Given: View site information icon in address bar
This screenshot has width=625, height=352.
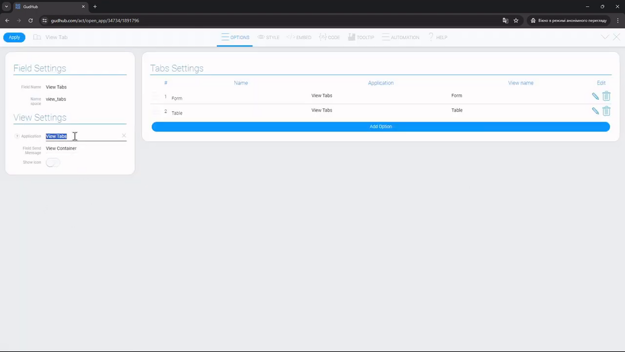Looking at the screenshot, I should (45, 20).
